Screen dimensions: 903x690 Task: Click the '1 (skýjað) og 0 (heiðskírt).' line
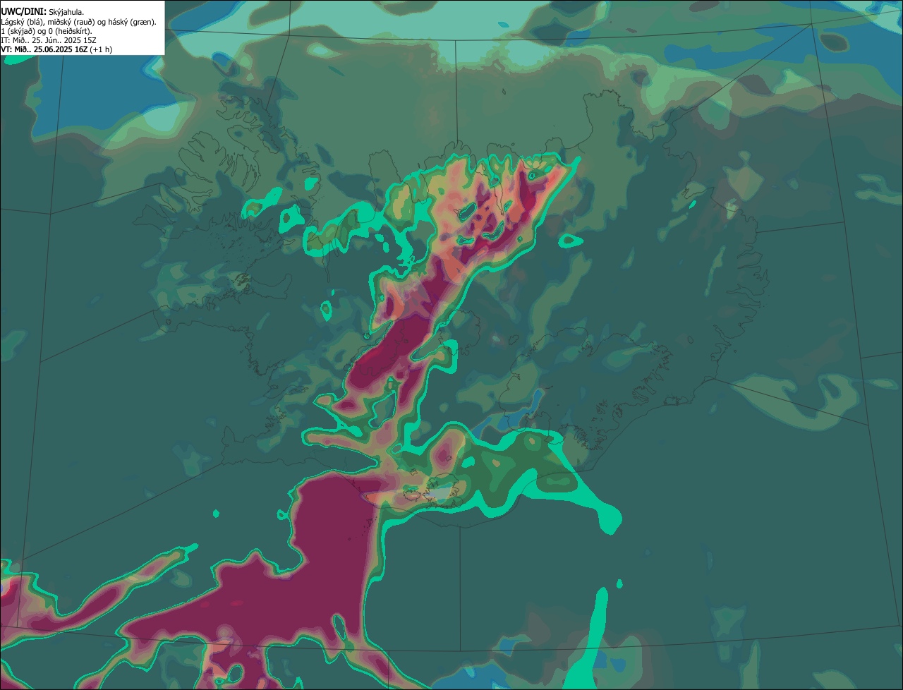tap(47, 31)
